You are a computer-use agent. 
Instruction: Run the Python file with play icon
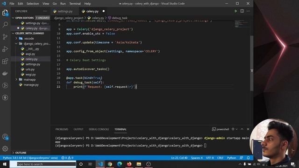click(236, 11)
